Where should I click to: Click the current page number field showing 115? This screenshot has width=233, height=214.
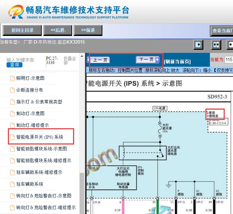pos(229,59)
